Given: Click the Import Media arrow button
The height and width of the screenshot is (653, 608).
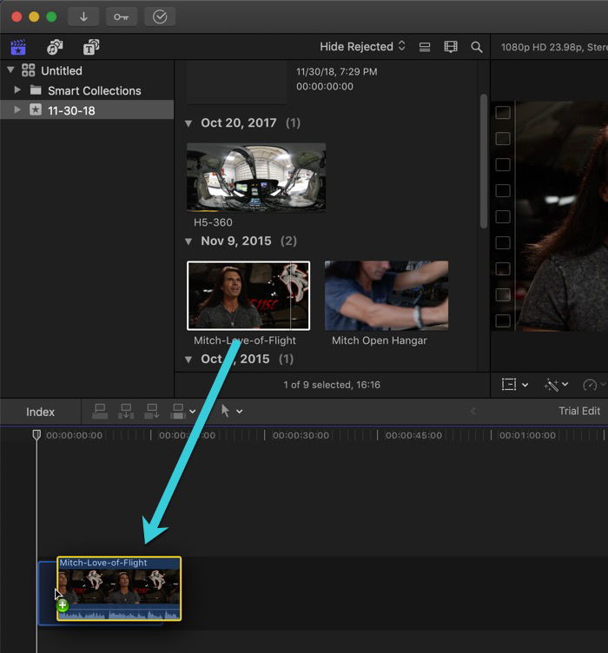Looking at the screenshot, I should pyautogui.click(x=83, y=16).
